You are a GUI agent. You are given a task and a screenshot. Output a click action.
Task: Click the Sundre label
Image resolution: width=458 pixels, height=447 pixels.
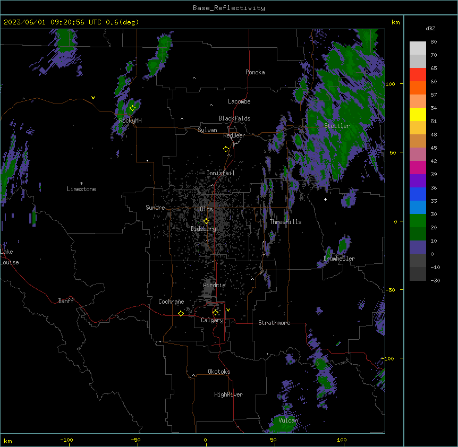[x=155, y=208]
